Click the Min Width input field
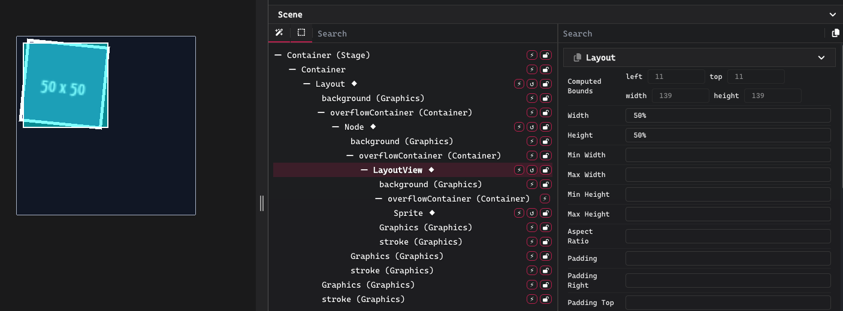This screenshot has height=311, width=843. tap(728, 155)
